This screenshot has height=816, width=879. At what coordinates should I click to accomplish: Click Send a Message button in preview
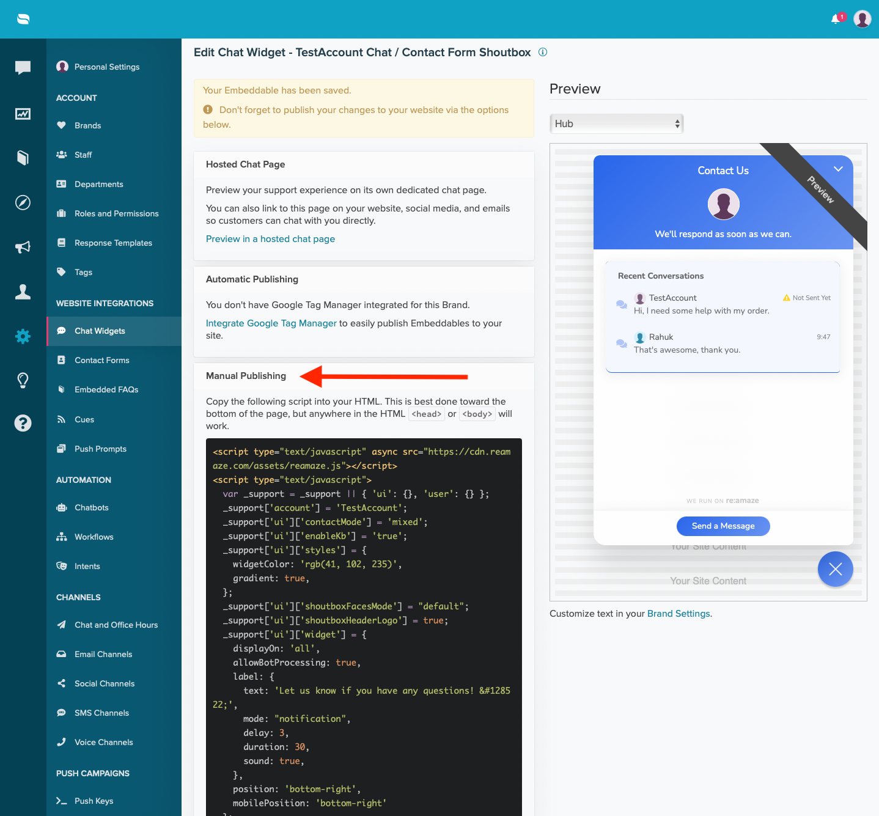[x=723, y=526]
